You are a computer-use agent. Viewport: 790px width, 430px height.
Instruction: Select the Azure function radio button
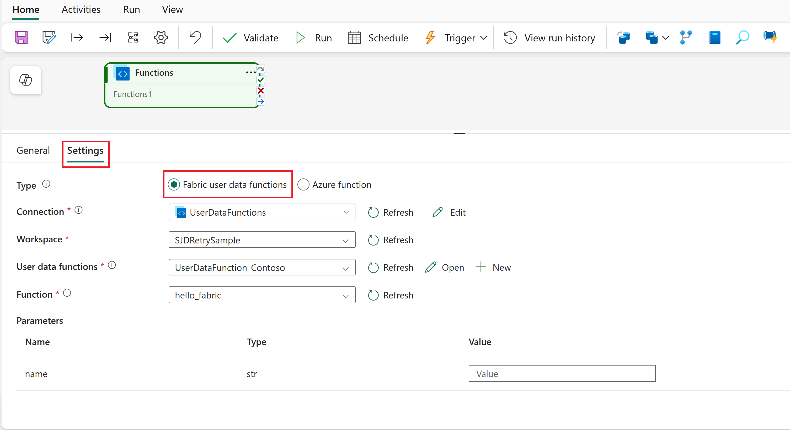pyautogui.click(x=303, y=184)
